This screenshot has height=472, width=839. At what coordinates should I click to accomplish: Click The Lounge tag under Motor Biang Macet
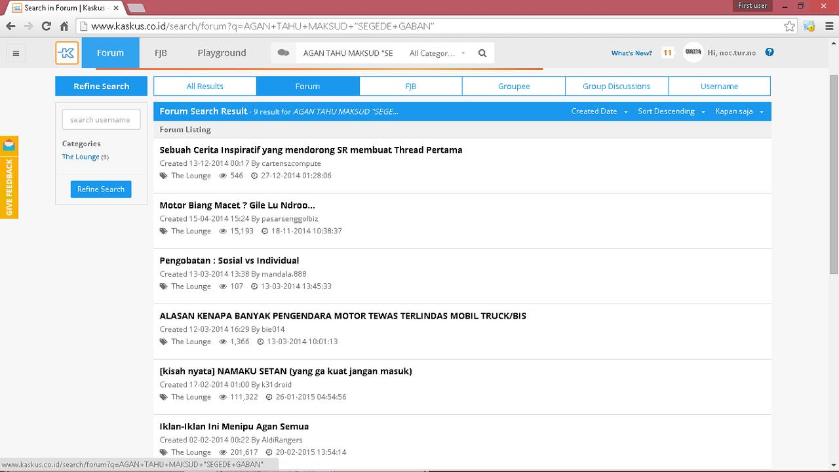point(191,231)
